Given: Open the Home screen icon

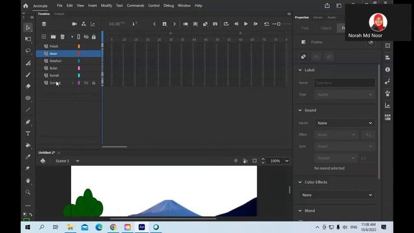Looking at the screenshot, I should point(26,6).
